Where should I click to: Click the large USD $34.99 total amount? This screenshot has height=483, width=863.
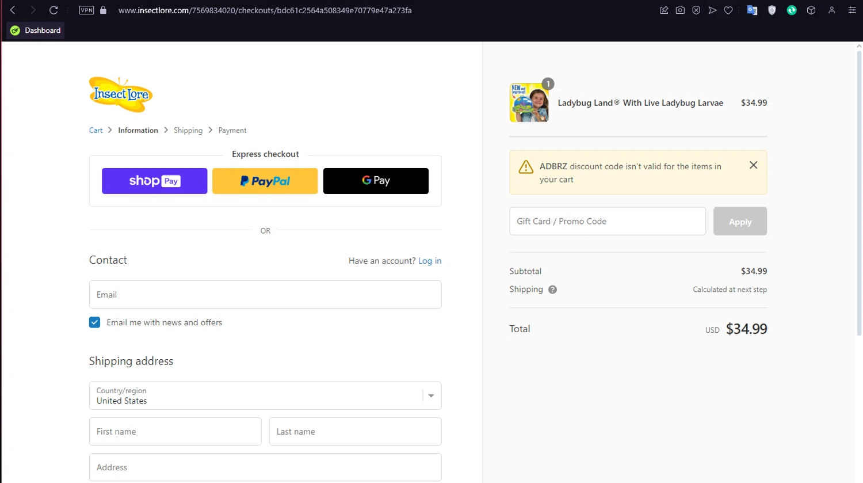pyautogui.click(x=746, y=329)
